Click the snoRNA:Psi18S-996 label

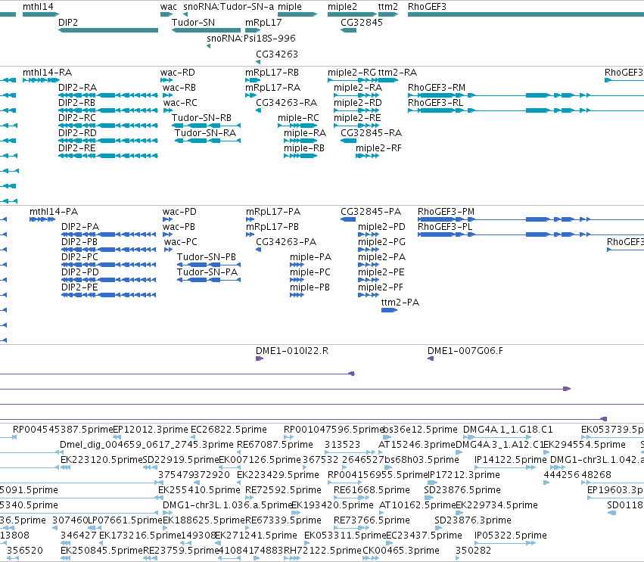click(251, 38)
